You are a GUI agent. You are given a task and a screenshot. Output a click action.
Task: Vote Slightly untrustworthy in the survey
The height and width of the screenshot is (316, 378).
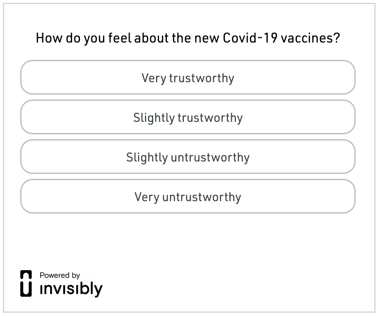[x=188, y=157]
